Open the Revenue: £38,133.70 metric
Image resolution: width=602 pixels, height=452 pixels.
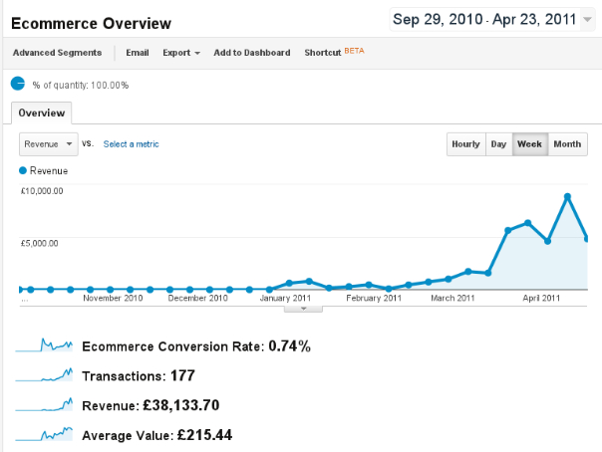[x=150, y=405]
